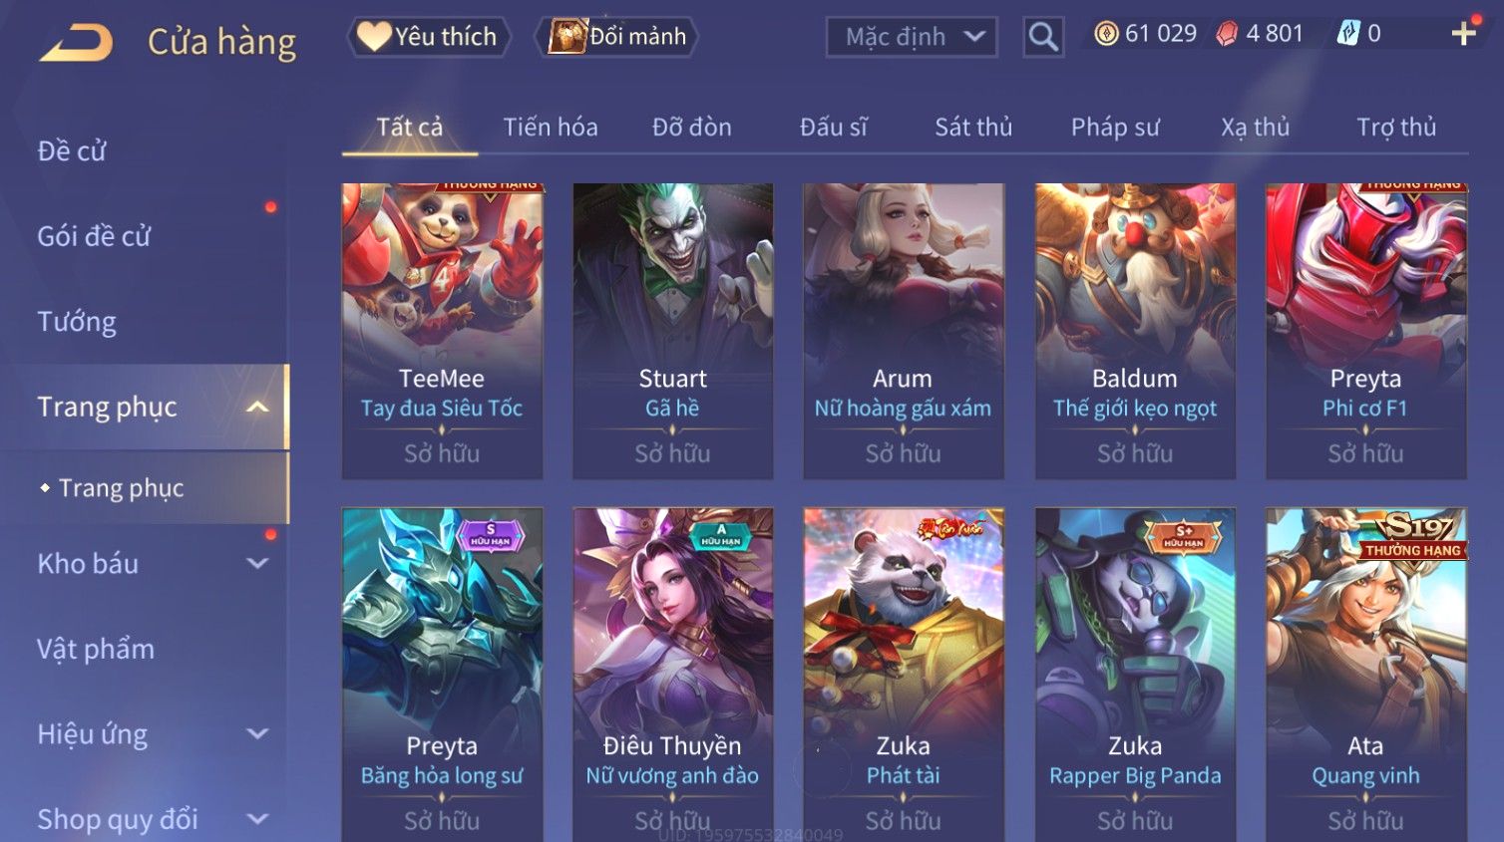Open the Mặc định sort dropdown
The height and width of the screenshot is (842, 1504).
(x=912, y=37)
